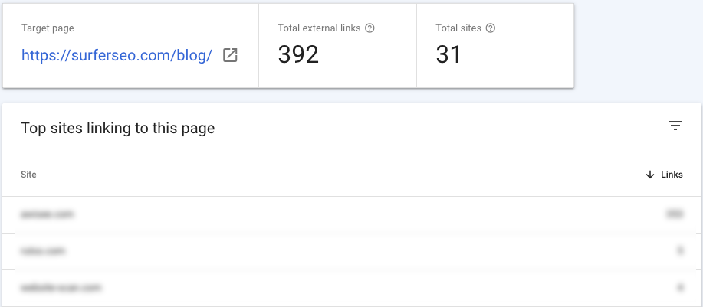Open target page in new tab icon
Viewport: 703px width, 307px height.
click(x=230, y=55)
